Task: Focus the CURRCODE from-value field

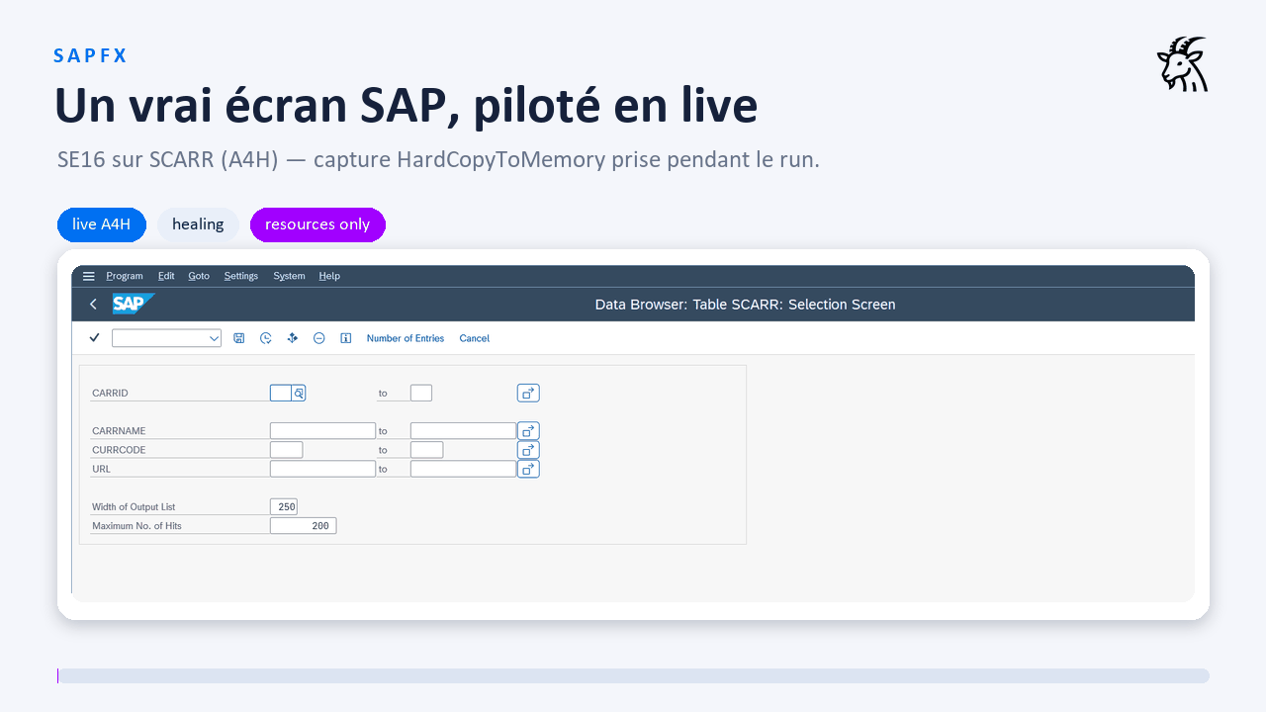Action: 286,450
